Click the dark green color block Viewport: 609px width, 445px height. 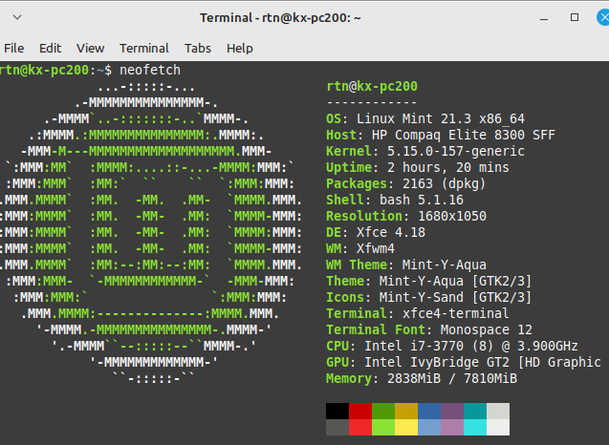click(383, 411)
